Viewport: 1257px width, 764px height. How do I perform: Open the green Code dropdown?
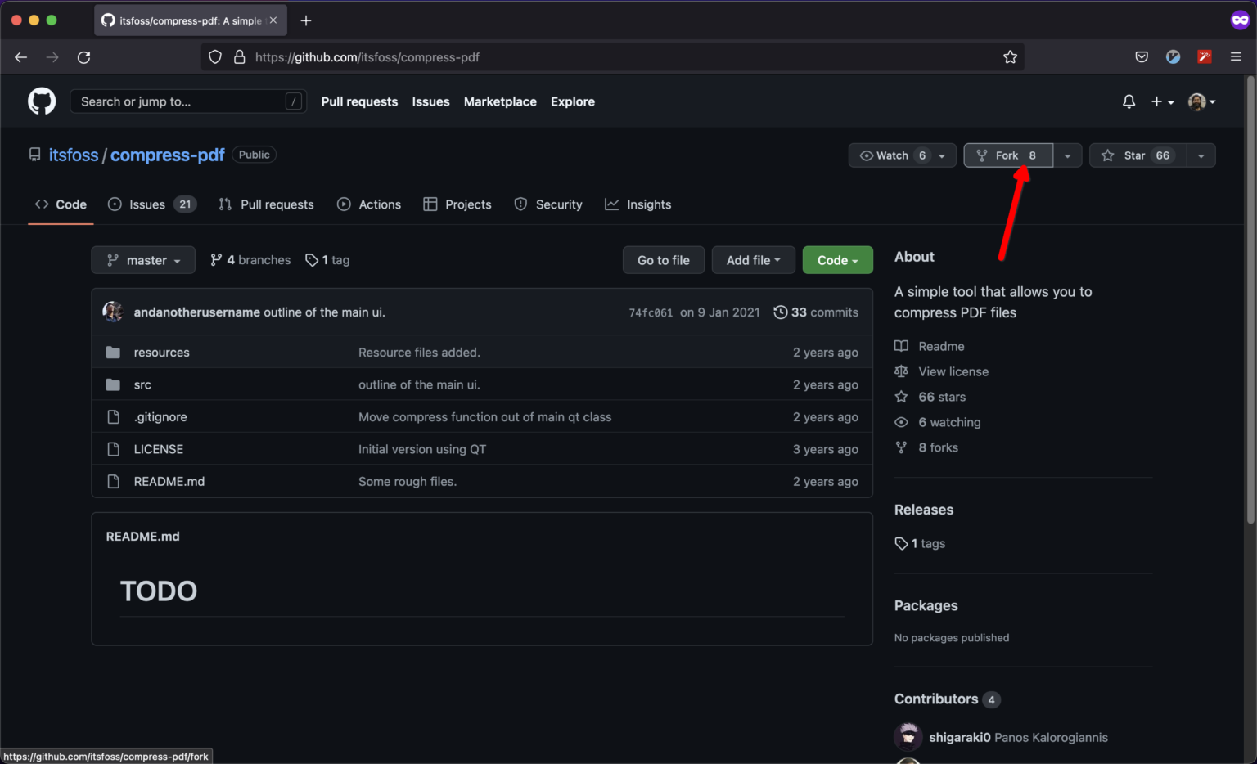pos(837,260)
